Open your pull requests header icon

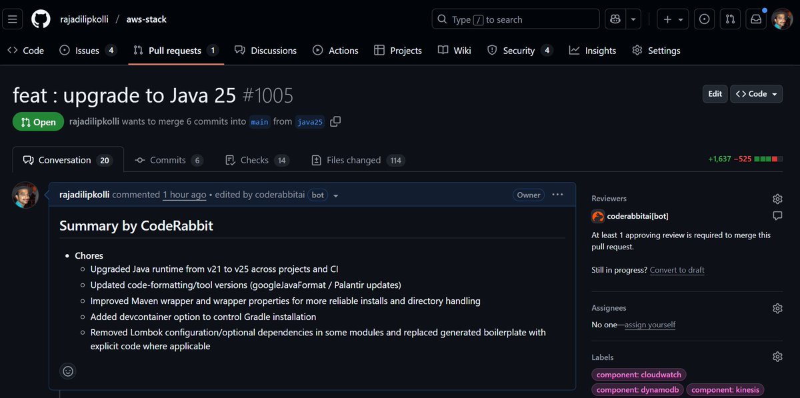(730, 19)
